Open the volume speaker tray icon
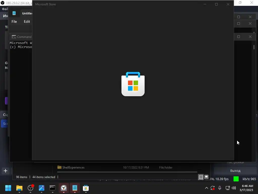Screen dimensions: 258x194 (234, 188)
